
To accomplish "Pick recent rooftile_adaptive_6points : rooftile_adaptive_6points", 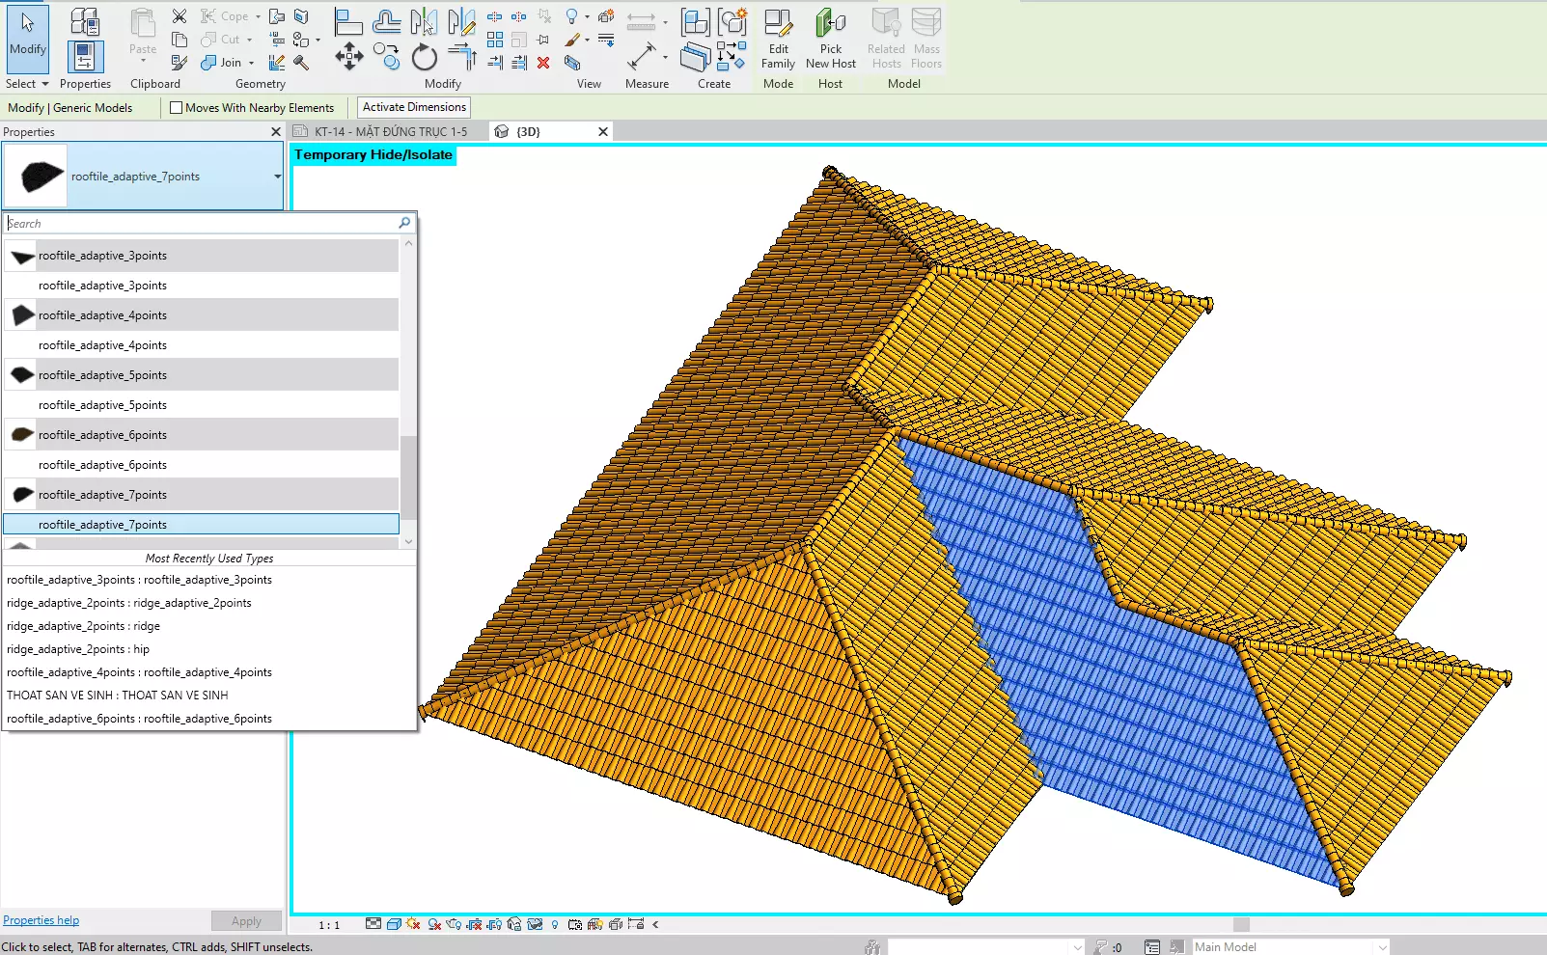I will pyautogui.click(x=139, y=719).
